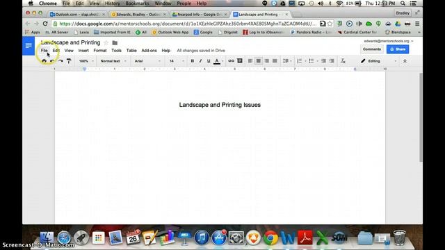Click the Insert link icon
This screenshot has width=445, height=250.
point(232,61)
